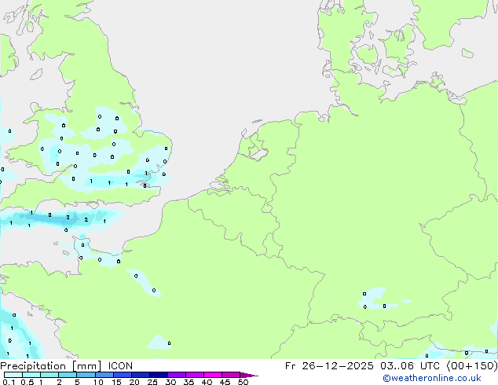The height and width of the screenshot is (385, 498).
Task: Click the 15–20 mm legend color box
Action: 122,375
